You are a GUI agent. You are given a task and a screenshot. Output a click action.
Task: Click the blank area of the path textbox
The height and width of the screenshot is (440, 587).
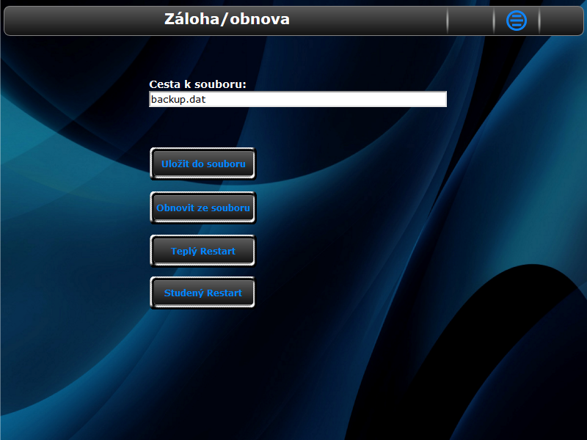pos(326,99)
